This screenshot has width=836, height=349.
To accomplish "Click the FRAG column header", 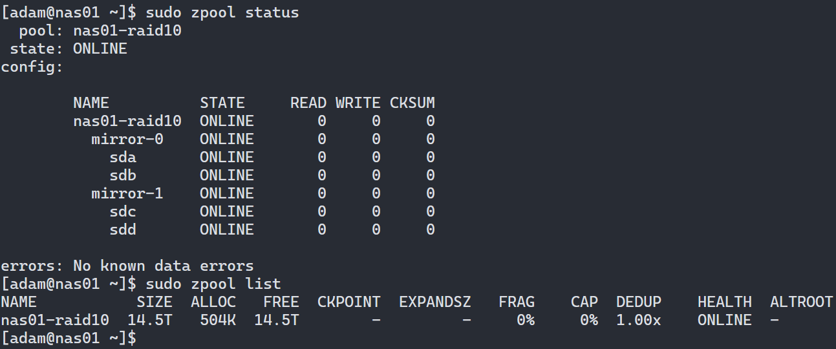I will [x=517, y=302].
